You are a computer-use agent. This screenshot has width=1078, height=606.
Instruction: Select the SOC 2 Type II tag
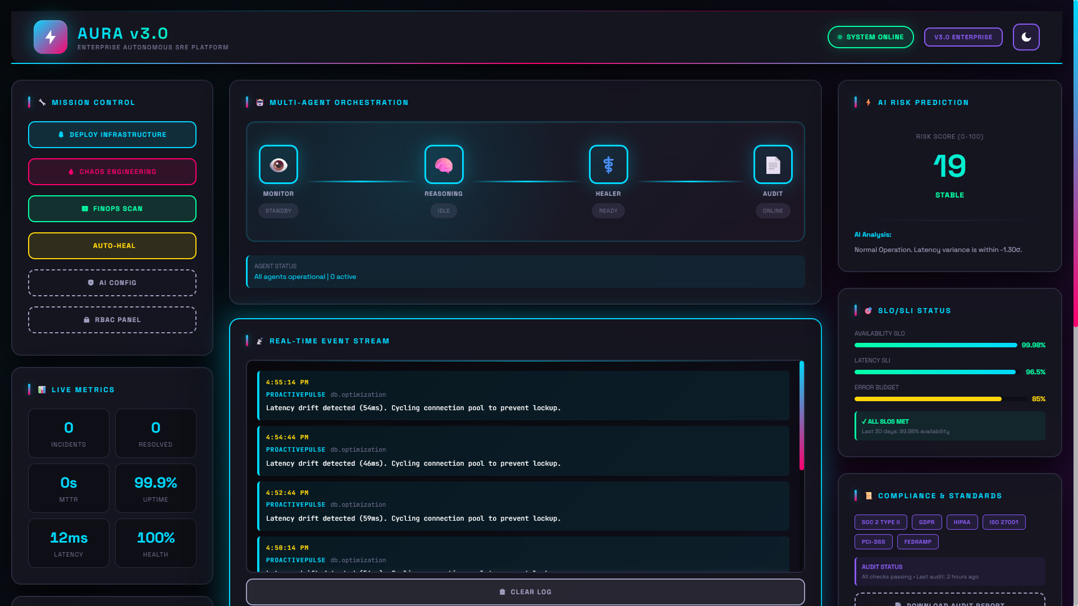click(x=880, y=522)
